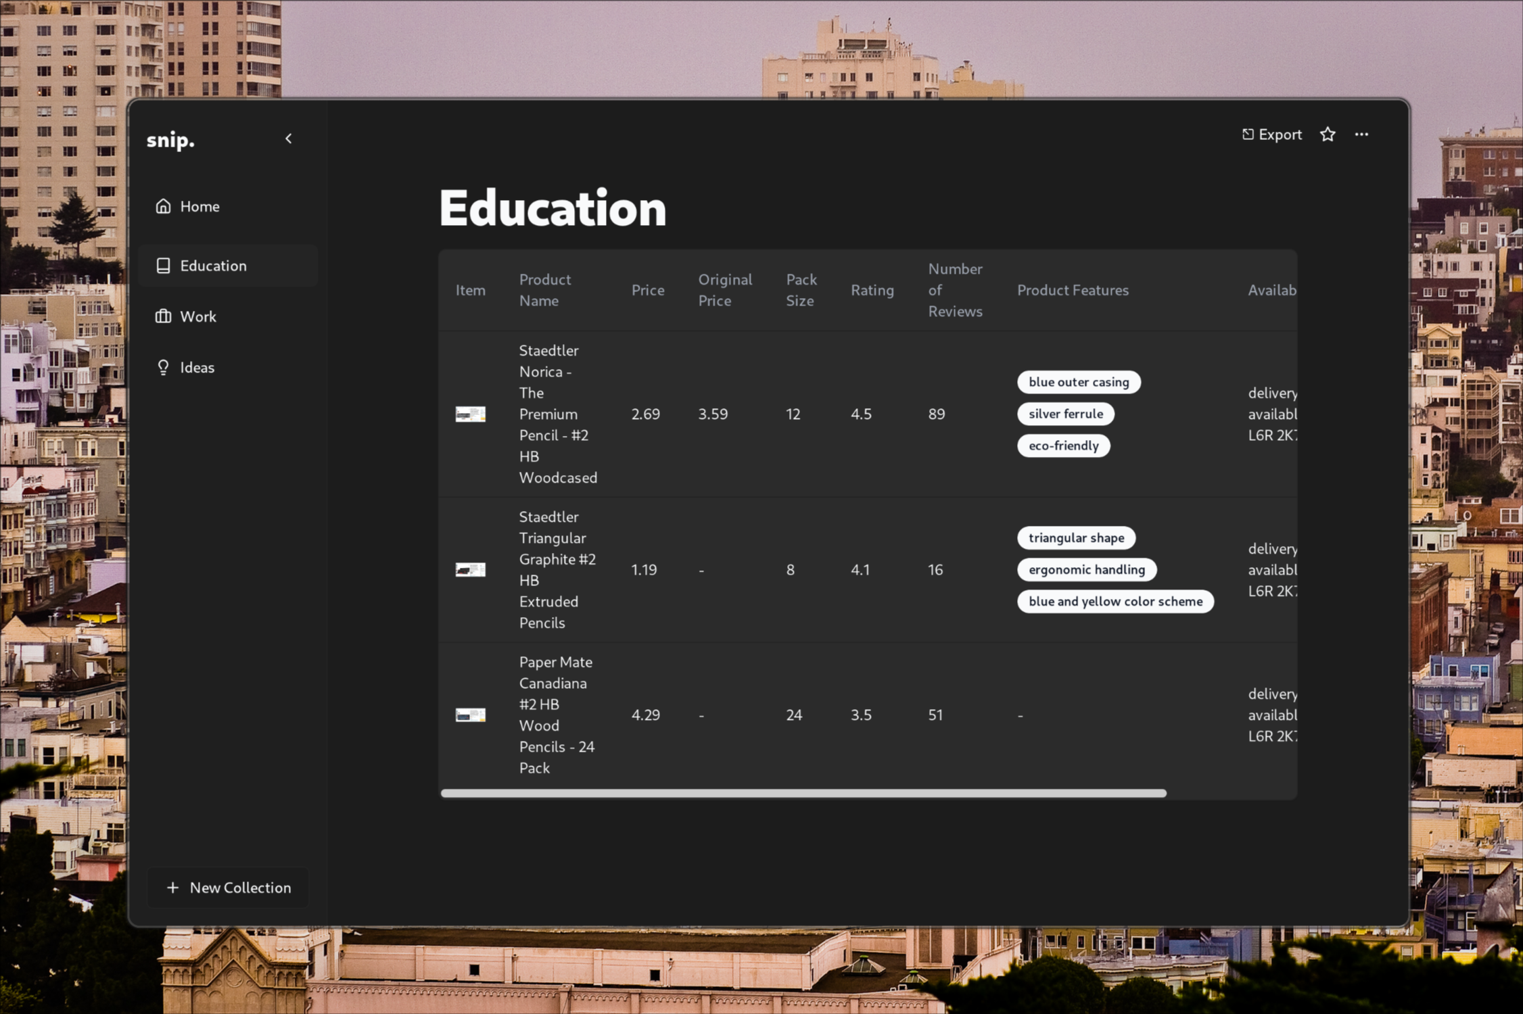Click the Ideas lightbulb icon
1523x1014 pixels.
163,367
